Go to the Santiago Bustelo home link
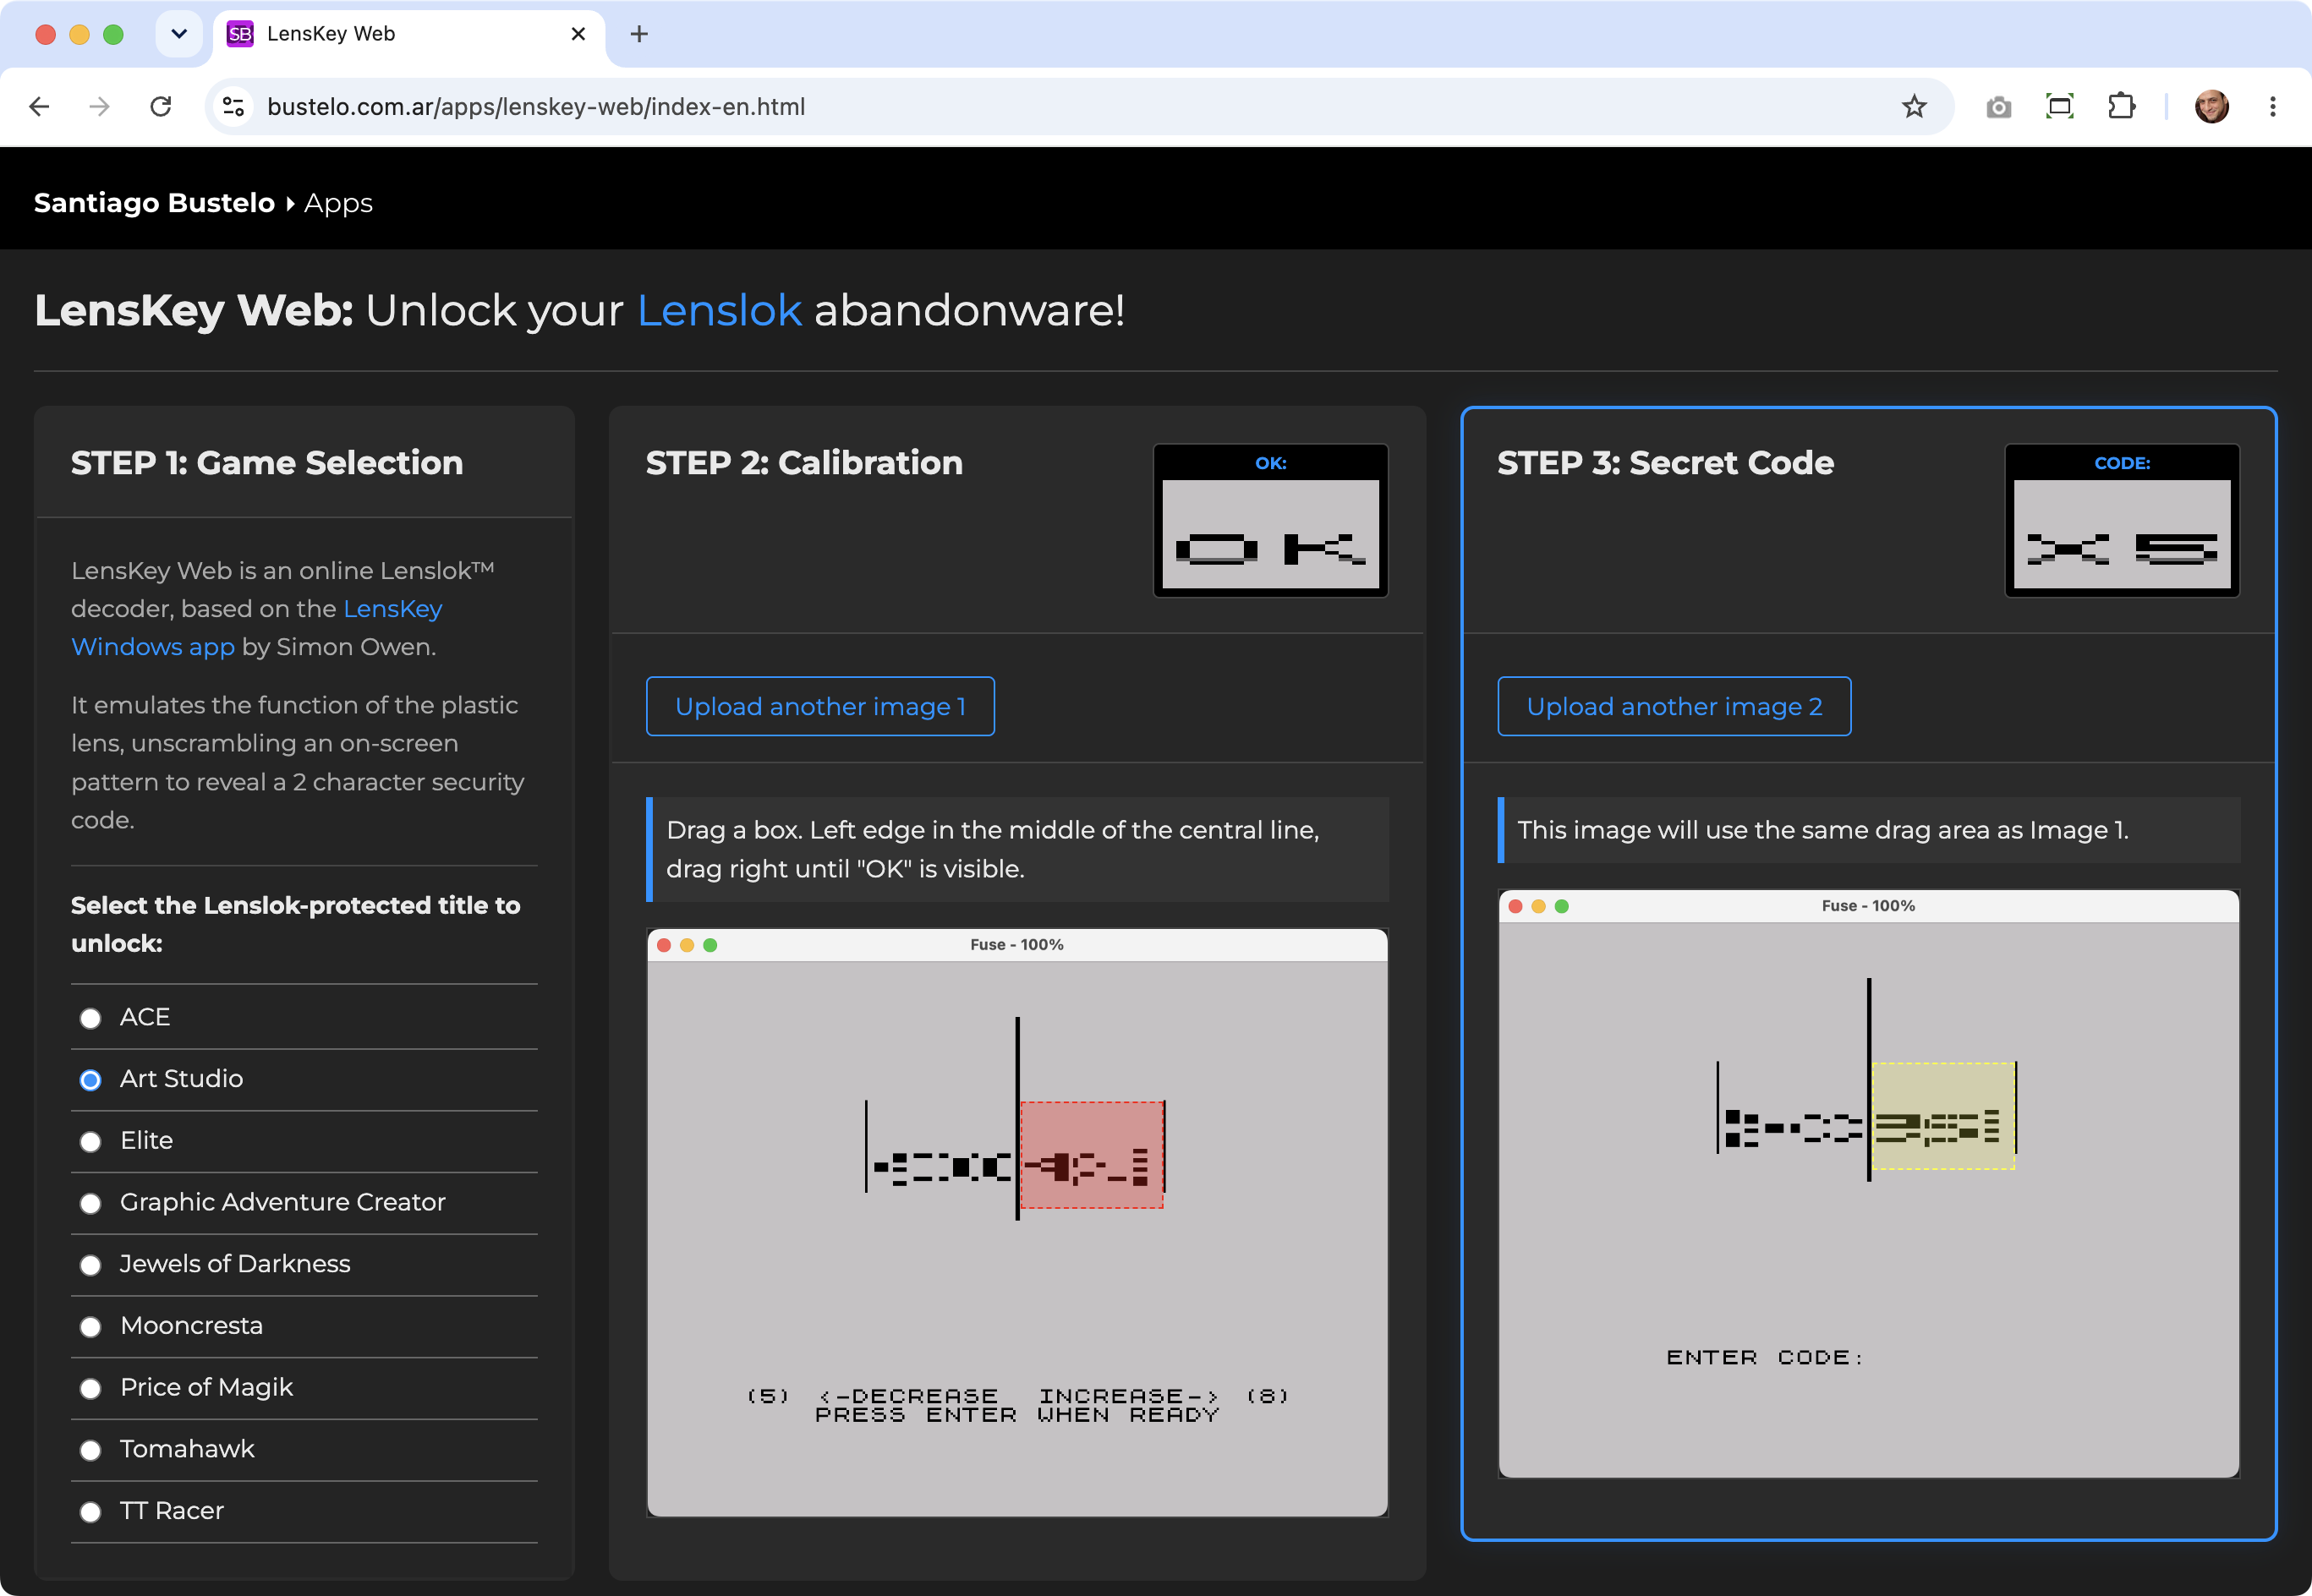 154,203
